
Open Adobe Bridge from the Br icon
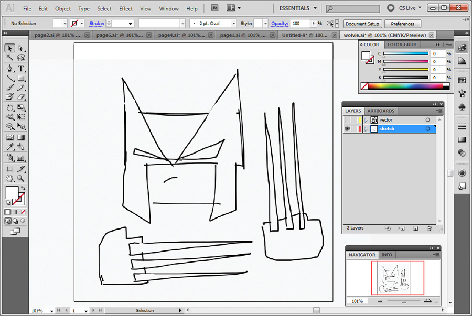(x=214, y=8)
